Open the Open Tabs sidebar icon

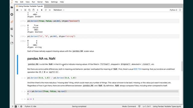pyautogui.click(x=12, y=43)
